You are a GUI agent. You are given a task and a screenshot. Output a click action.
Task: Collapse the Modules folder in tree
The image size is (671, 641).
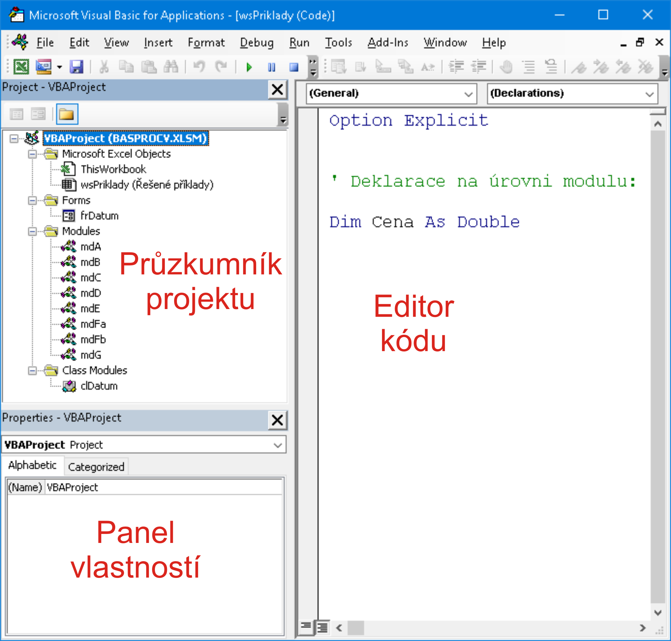tap(32, 232)
